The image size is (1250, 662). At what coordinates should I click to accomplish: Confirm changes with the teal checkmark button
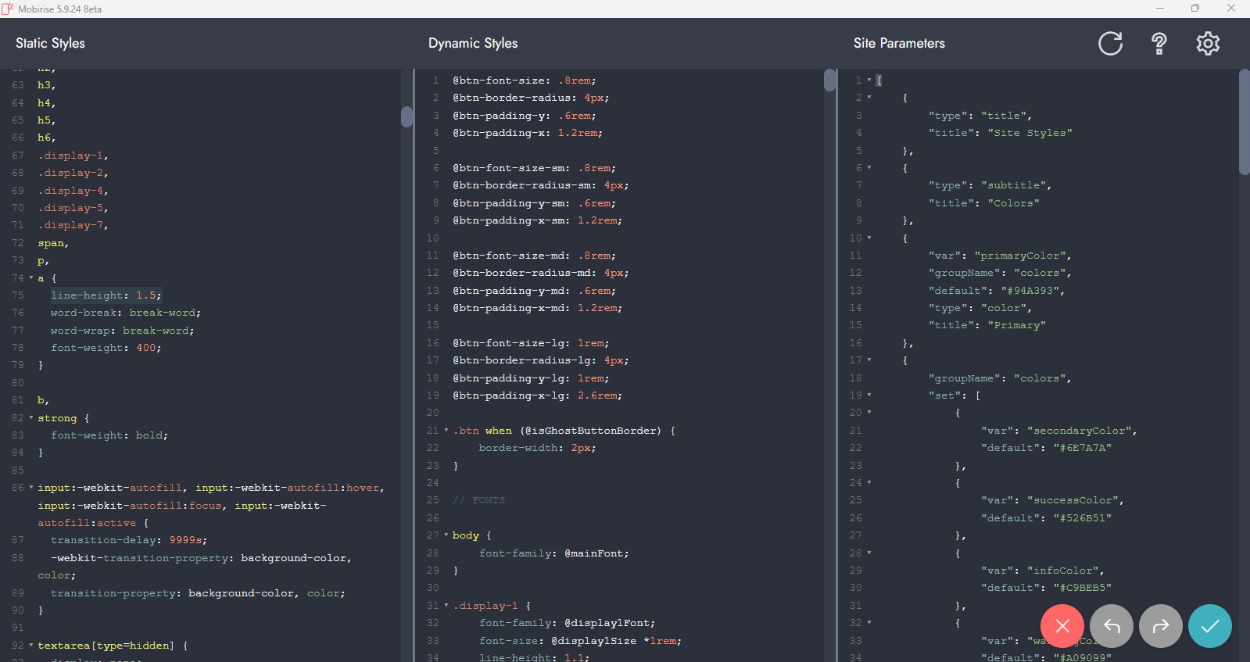pos(1209,626)
